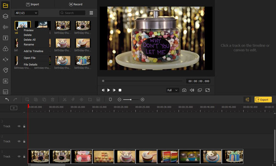Viewport: 276px width, 166px height.
Task: Click the timeline zoom slider handle
Action: (131, 100)
